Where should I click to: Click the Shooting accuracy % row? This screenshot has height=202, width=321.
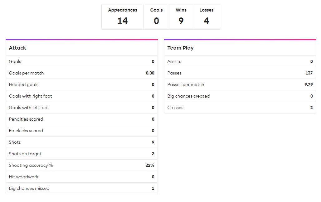click(x=82, y=165)
